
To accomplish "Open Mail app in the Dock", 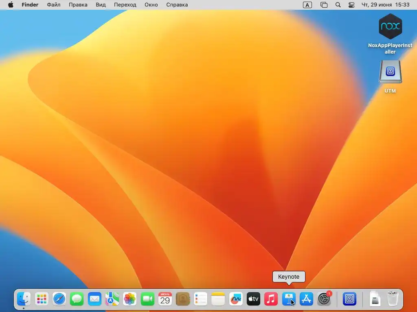I will pos(94,299).
